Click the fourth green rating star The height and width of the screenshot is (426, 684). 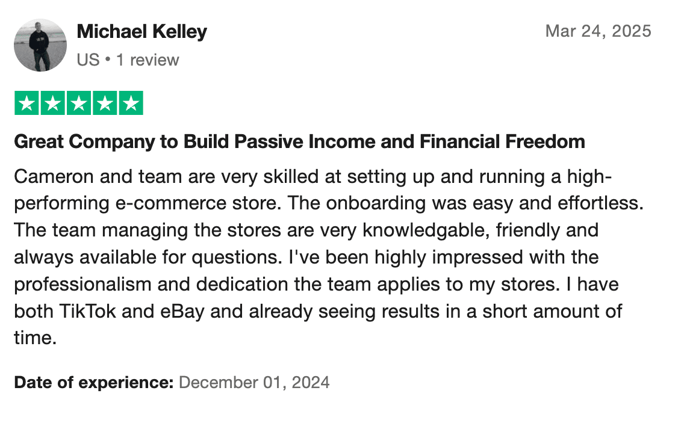click(x=104, y=103)
